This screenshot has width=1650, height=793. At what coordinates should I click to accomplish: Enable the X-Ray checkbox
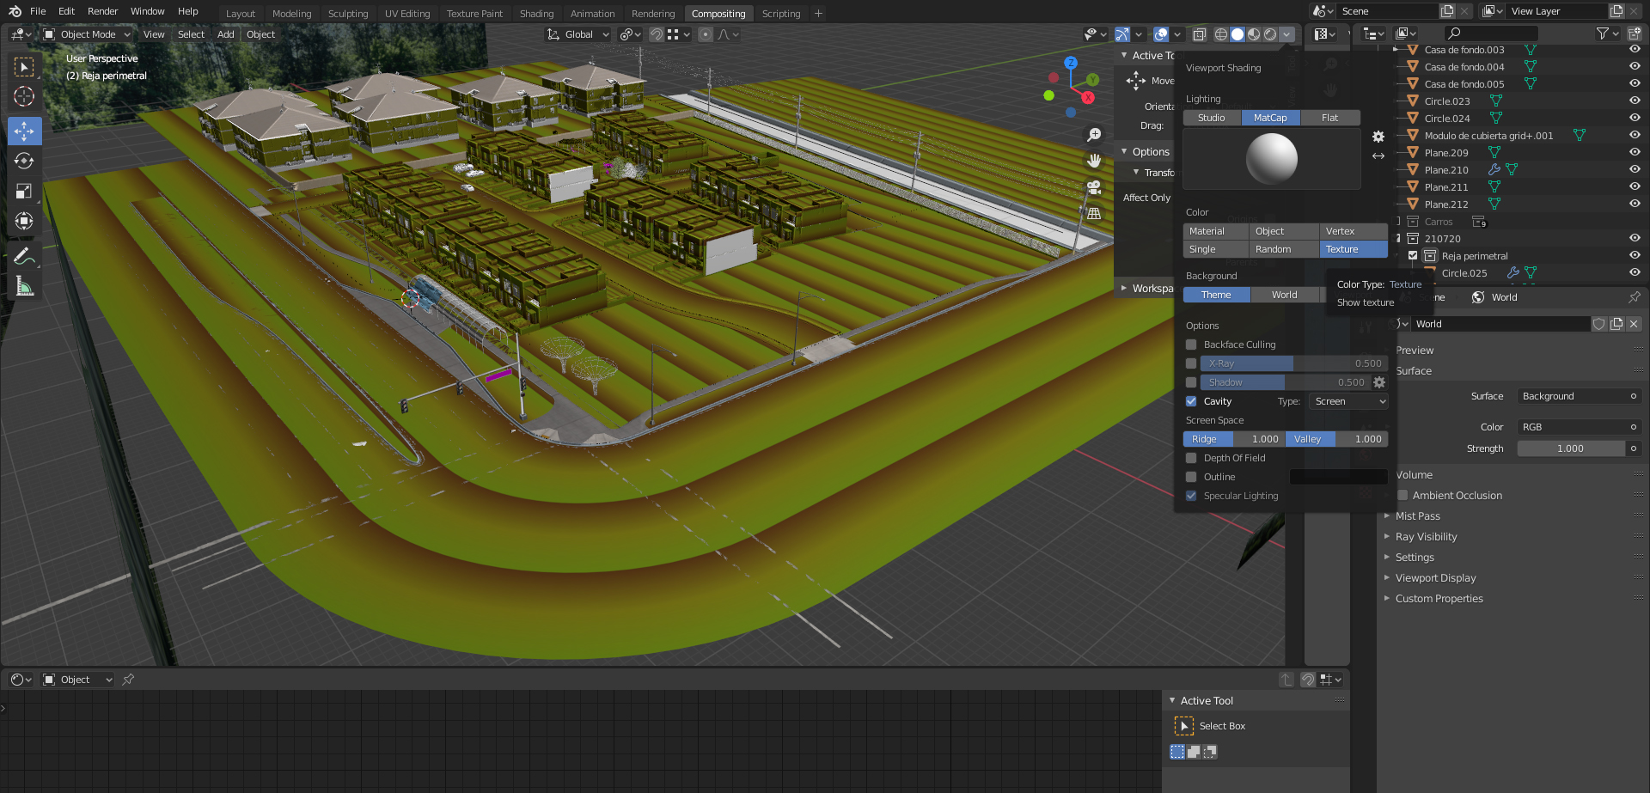pos(1191,363)
